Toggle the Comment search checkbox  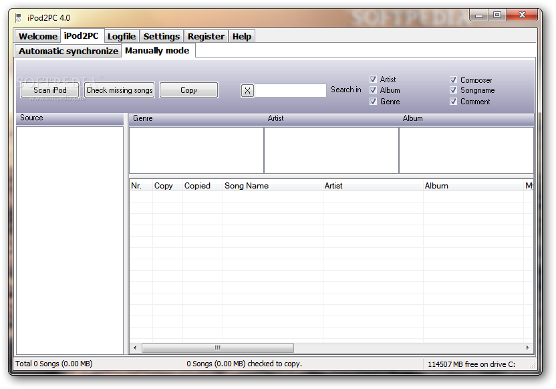453,102
